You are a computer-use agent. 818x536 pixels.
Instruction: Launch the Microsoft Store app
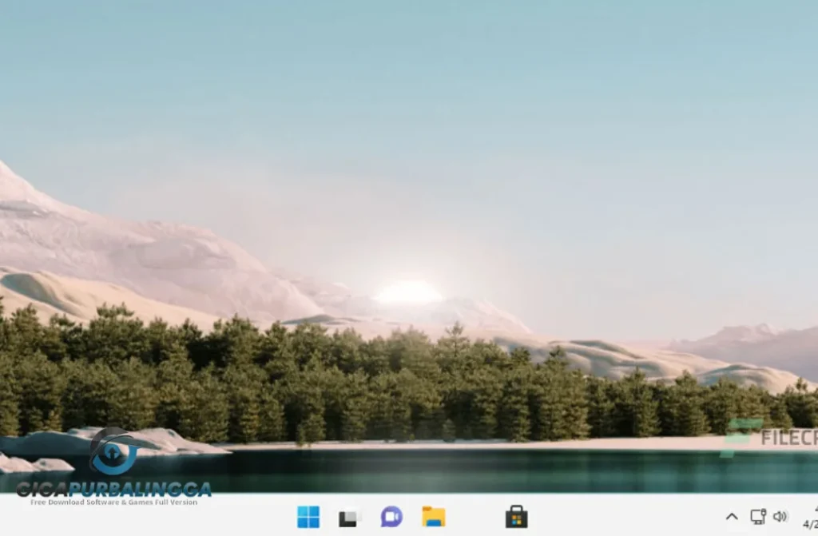pyautogui.click(x=515, y=518)
